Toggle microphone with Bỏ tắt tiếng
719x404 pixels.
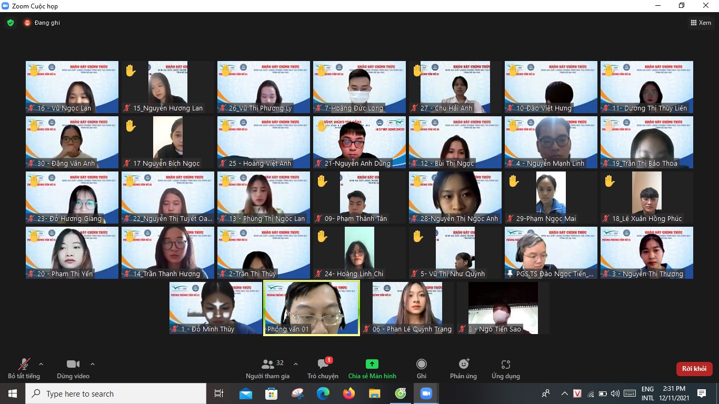pyautogui.click(x=24, y=364)
